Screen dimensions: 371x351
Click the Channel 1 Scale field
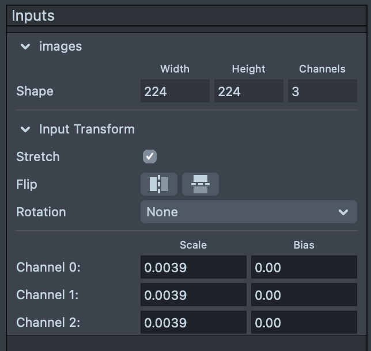click(193, 295)
